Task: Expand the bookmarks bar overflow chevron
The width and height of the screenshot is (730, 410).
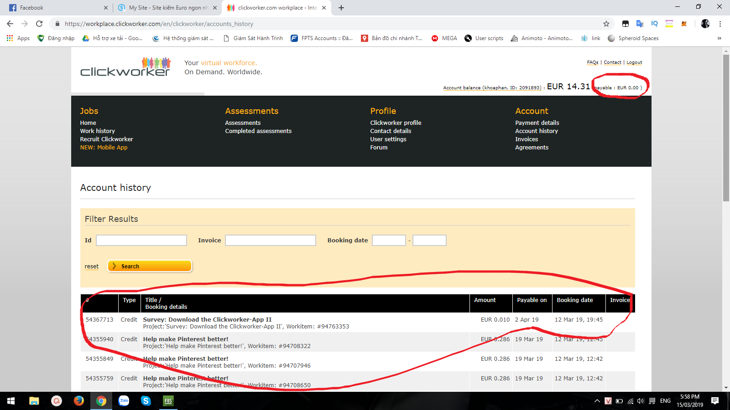Action: pos(720,38)
